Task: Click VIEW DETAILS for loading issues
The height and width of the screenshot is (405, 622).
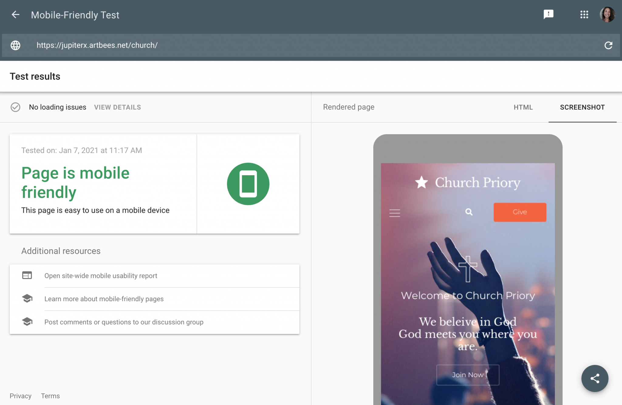Action: 118,107
